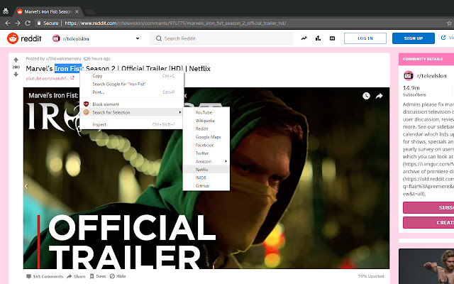Open the Original Content icon in Reddit header
Viewport: 454px width, 284px height.
[332, 38]
